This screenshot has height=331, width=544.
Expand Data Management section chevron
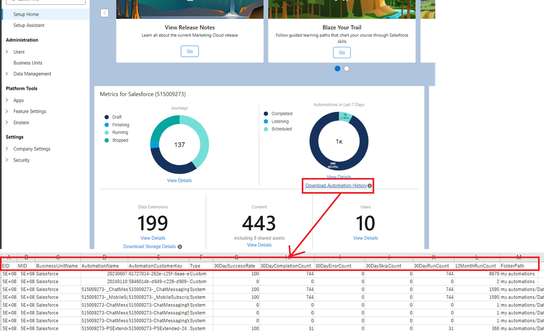click(7, 74)
